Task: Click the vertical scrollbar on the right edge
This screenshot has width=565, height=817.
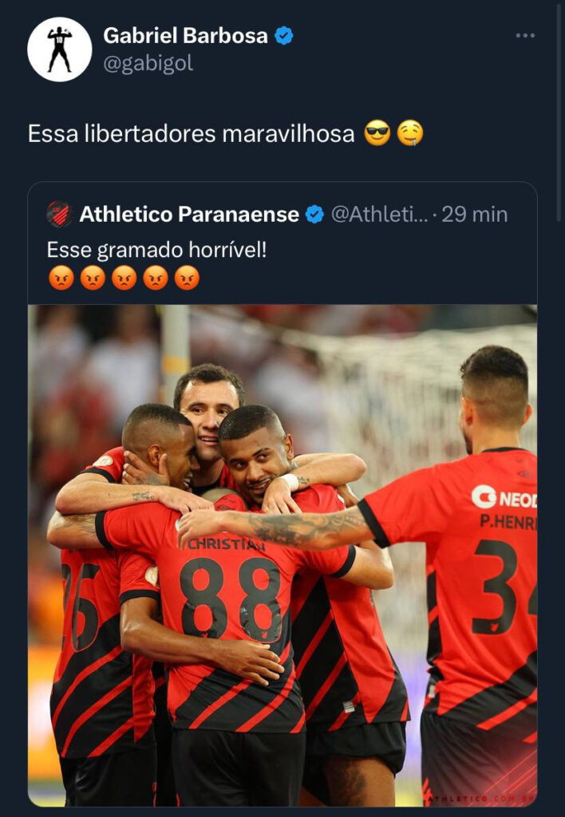Action: (x=559, y=112)
